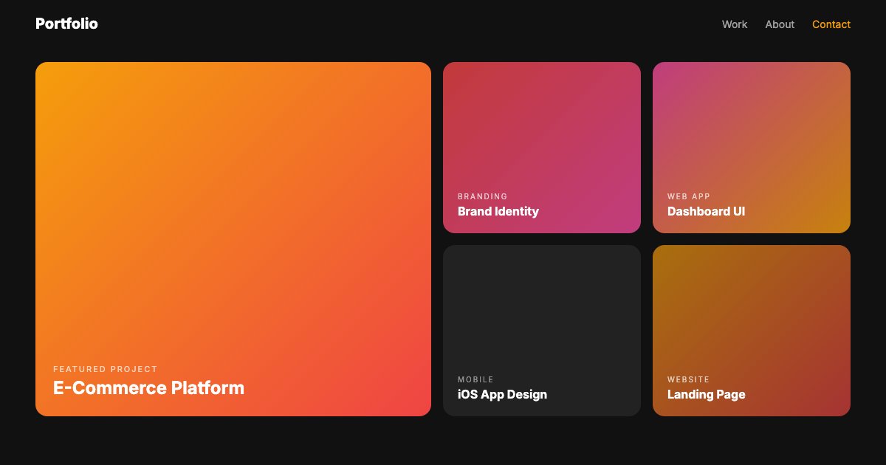886x465 pixels.
Task: Click the E-Commerce Platform title text
Action: (148, 387)
